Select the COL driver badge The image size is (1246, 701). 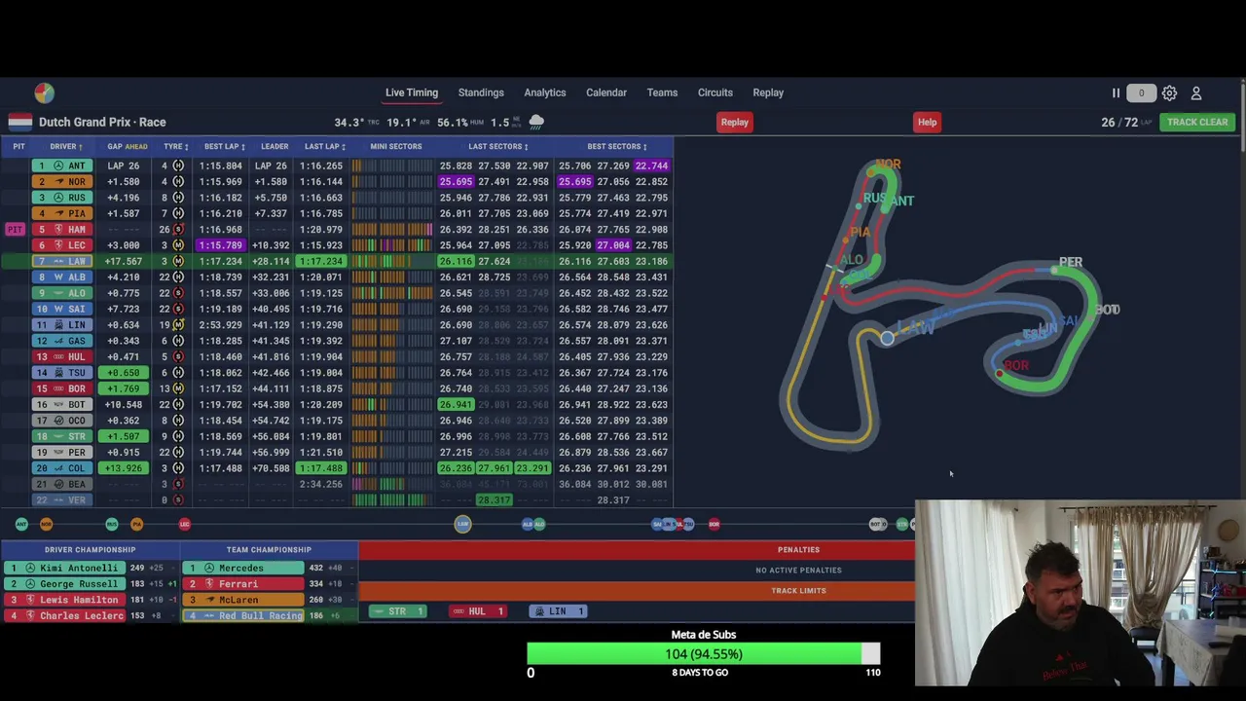point(62,468)
